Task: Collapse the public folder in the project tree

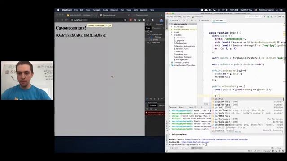Action: point(172,35)
